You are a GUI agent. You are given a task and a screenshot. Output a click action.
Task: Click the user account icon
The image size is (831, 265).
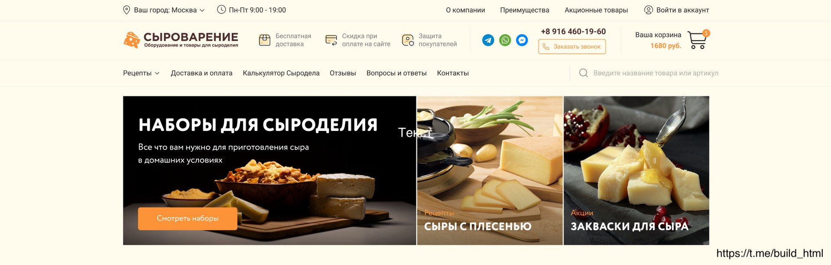pos(648,10)
